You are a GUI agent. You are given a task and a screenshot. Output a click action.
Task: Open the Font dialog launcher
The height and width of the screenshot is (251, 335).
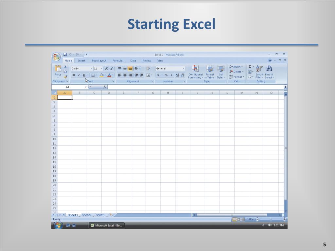click(x=113, y=81)
